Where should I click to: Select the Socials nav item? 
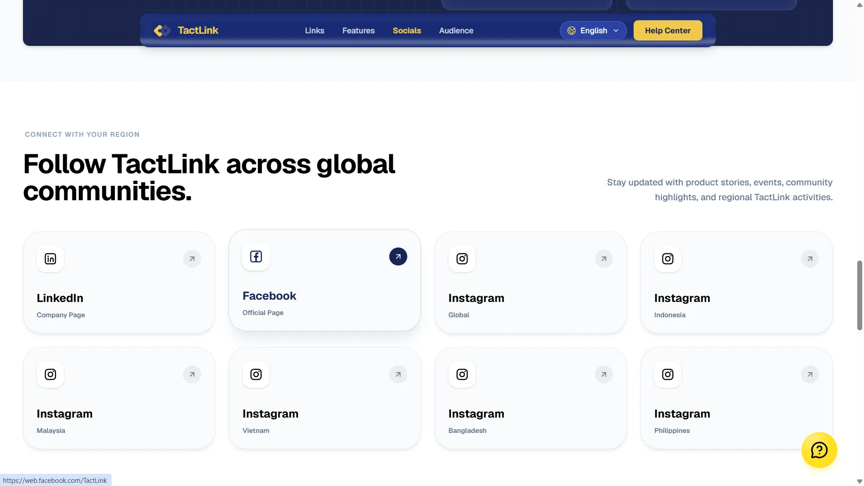[407, 31]
